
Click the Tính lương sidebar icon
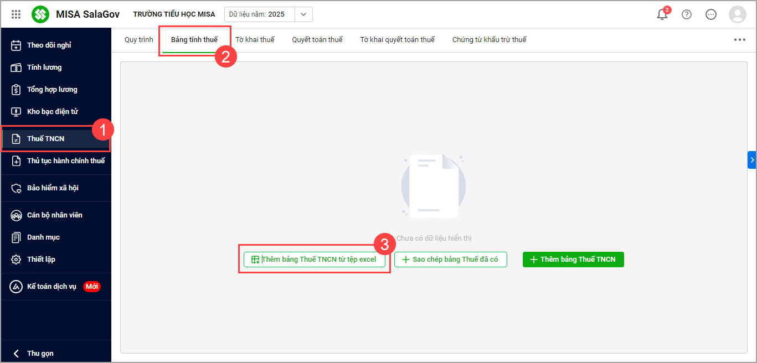(x=16, y=68)
